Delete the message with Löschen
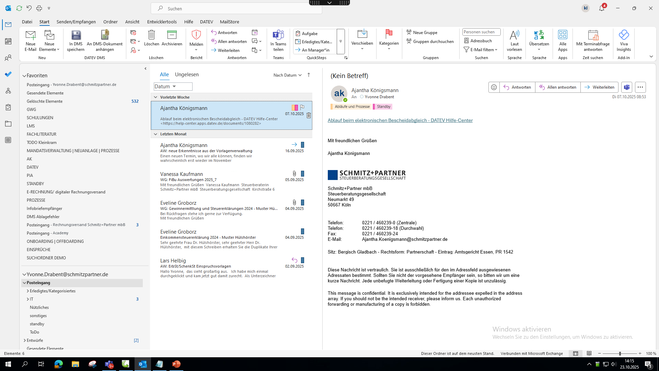 point(151,38)
